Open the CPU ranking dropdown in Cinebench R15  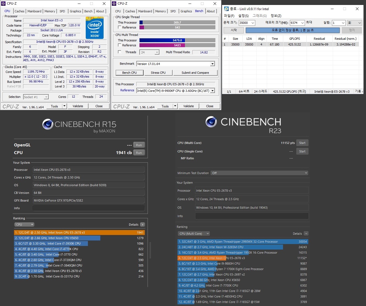[x=24, y=225]
